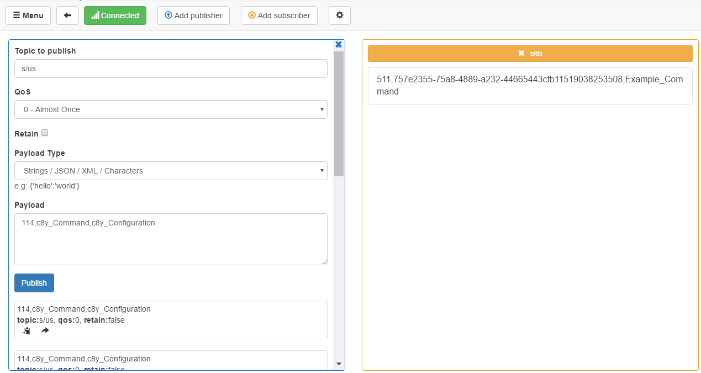The width and height of the screenshot is (701, 373).
Task: Open the Menu
Action: (x=28, y=15)
